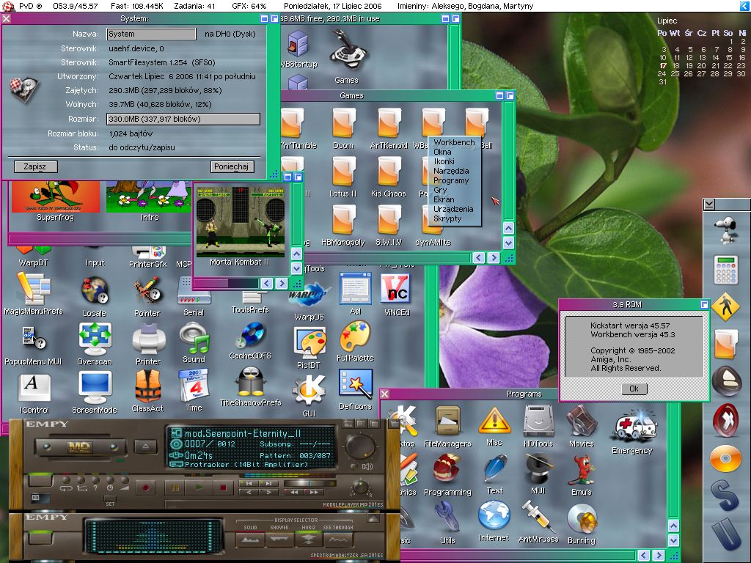Open the Superfrog game icon
The width and height of the screenshot is (751, 563).
(x=56, y=196)
